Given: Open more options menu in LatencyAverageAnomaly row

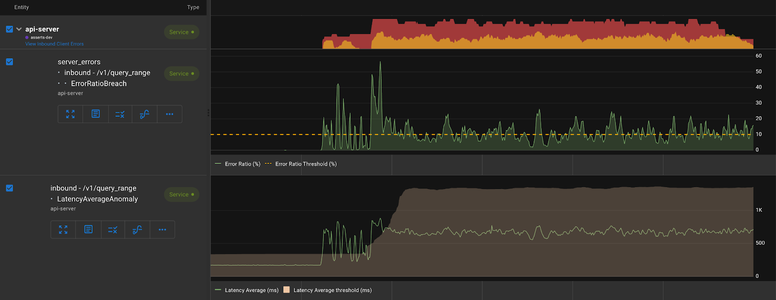Looking at the screenshot, I should (x=162, y=230).
